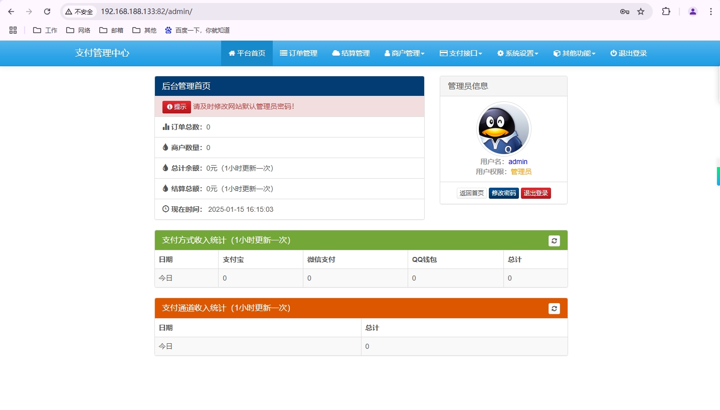Open the 商户管理 dropdown menu
This screenshot has width=720, height=410.
(x=404, y=53)
